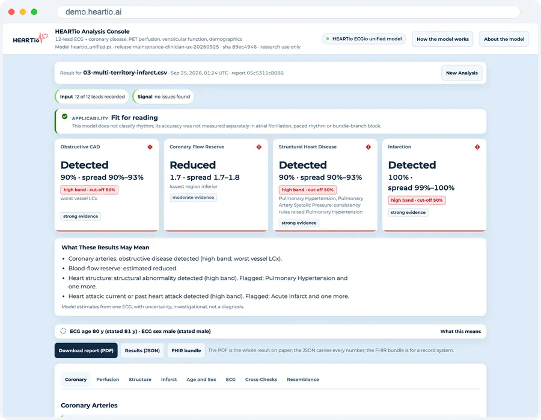The width and height of the screenshot is (541, 420).
Task: Download report (PDF)
Action: (86, 350)
